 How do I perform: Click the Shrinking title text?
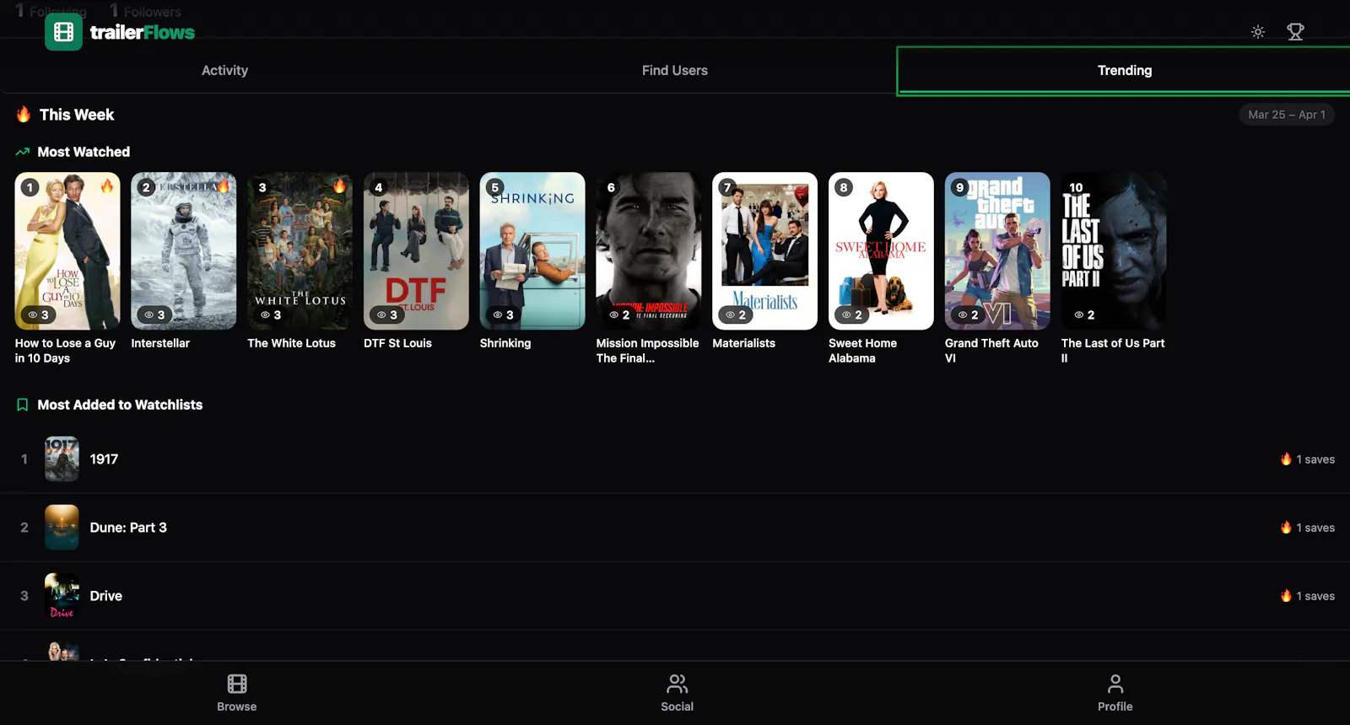pos(505,343)
